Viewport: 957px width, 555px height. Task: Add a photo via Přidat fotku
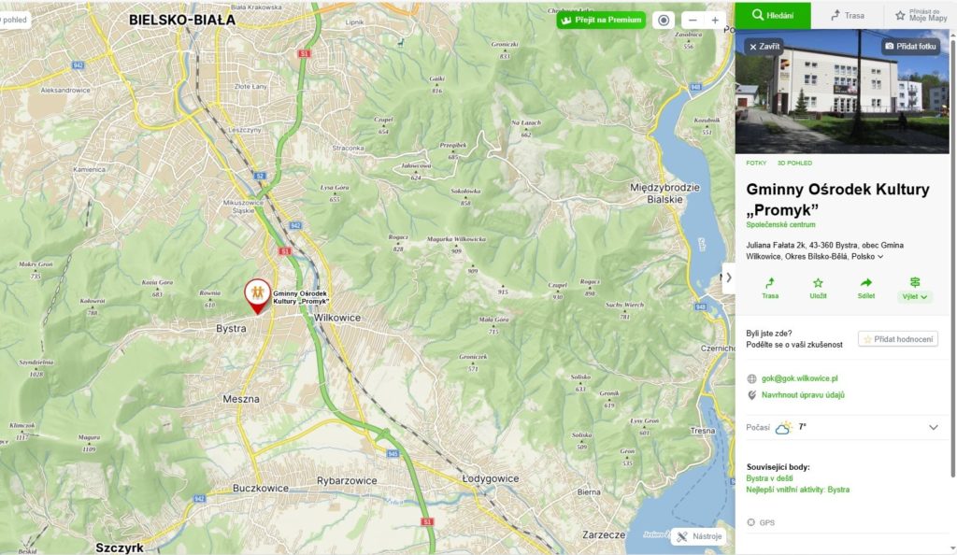click(910, 46)
